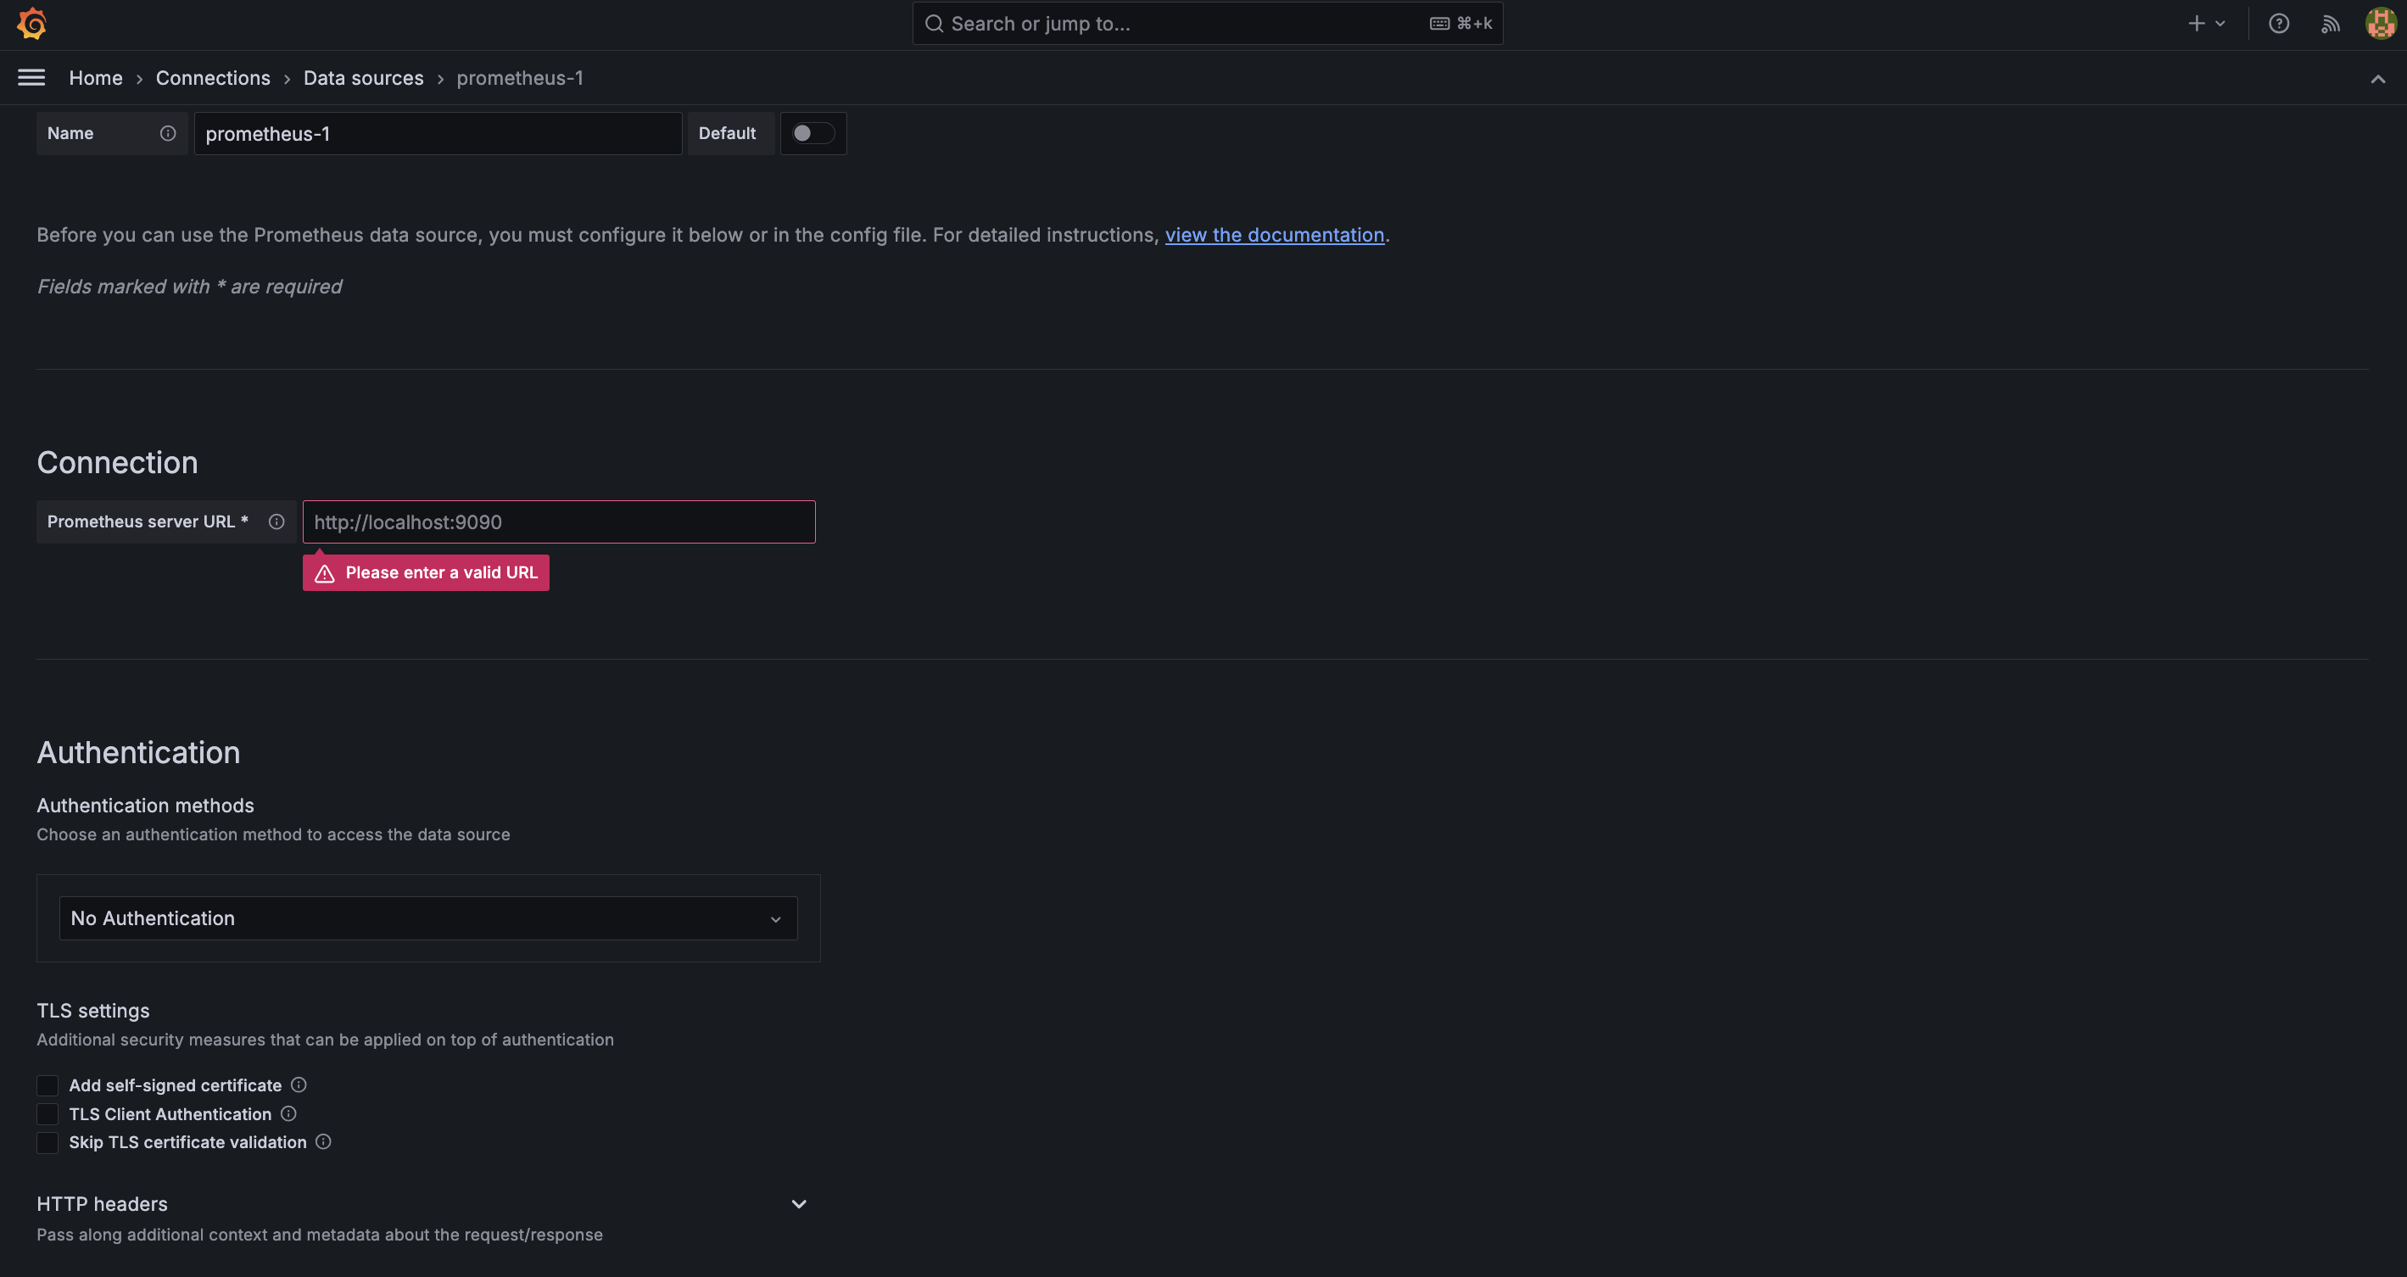
Task: Click the info icon beside Name
Action: pyautogui.click(x=167, y=134)
